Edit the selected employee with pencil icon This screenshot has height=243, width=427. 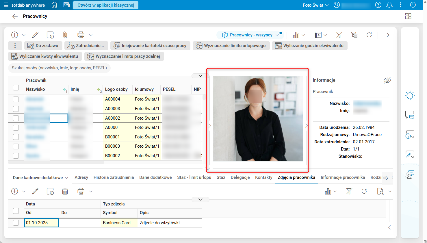[x=35, y=35]
